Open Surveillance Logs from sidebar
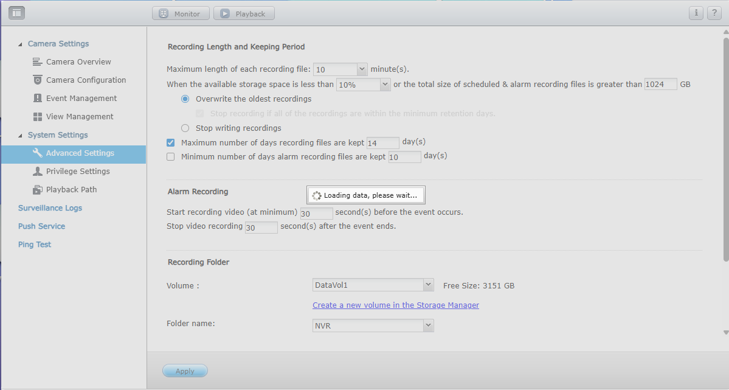Image resolution: width=729 pixels, height=390 pixels. pyautogui.click(x=50, y=208)
